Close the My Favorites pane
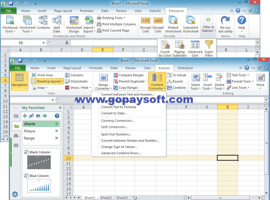 coord(60,108)
